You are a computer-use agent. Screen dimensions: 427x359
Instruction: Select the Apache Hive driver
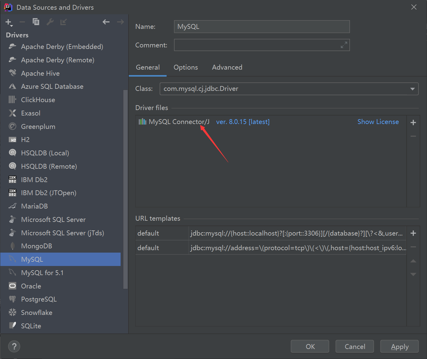60,73
